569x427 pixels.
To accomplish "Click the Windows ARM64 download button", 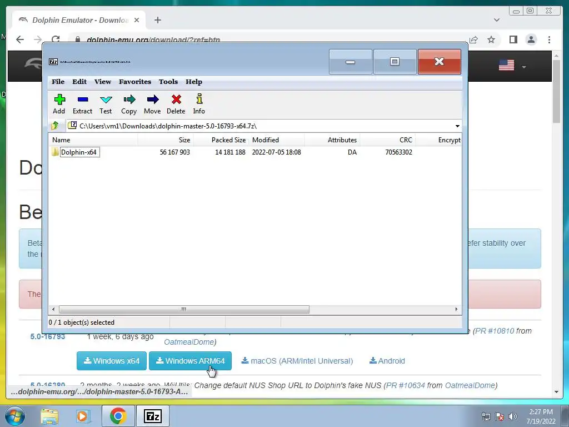I will pyautogui.click(x=190, y=361).
